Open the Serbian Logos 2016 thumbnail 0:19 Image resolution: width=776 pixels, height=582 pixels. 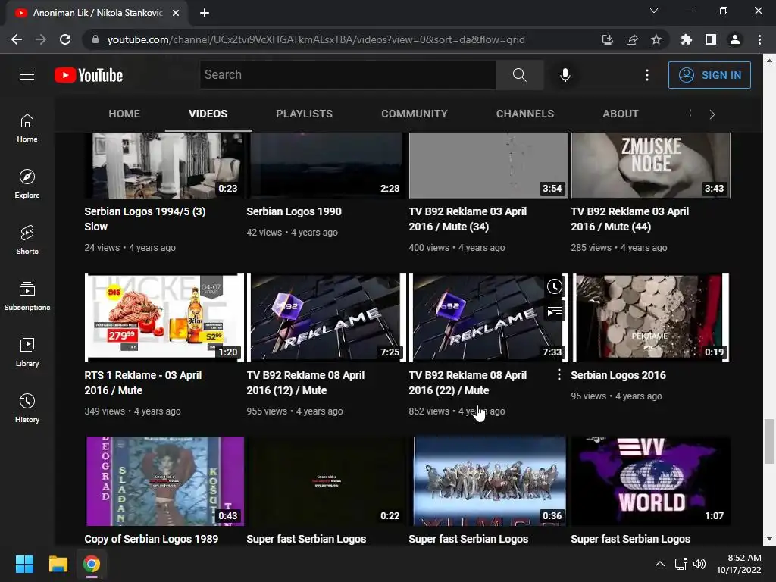pos(650,318)
